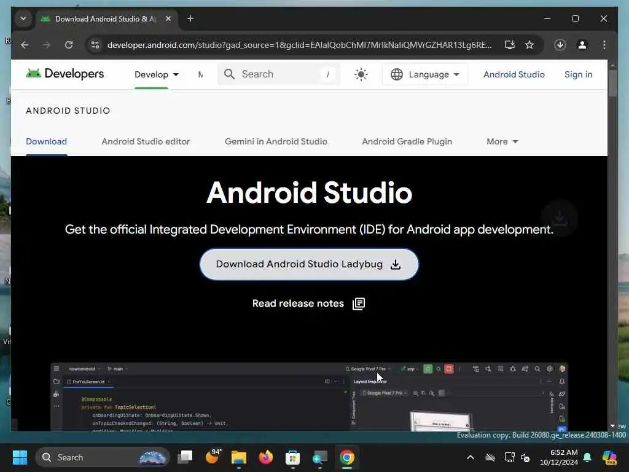Viewport: 629px width, 472px height.
Task: Click the Chrome back arrow
Action: tap(25, 45)
